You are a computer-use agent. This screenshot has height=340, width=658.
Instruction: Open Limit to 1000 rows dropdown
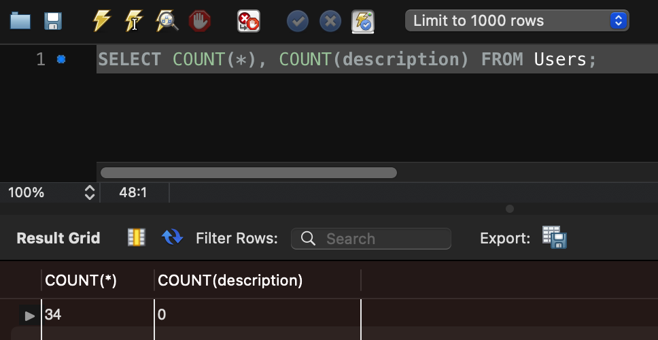coord(517,20)
